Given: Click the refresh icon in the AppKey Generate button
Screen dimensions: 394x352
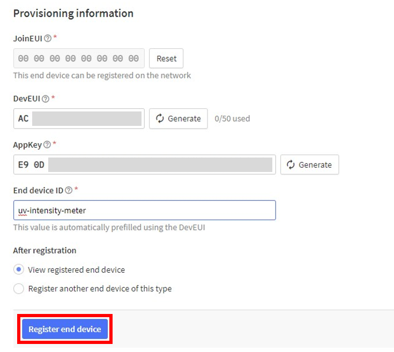Looking at the screenshot, I should 291,164.
